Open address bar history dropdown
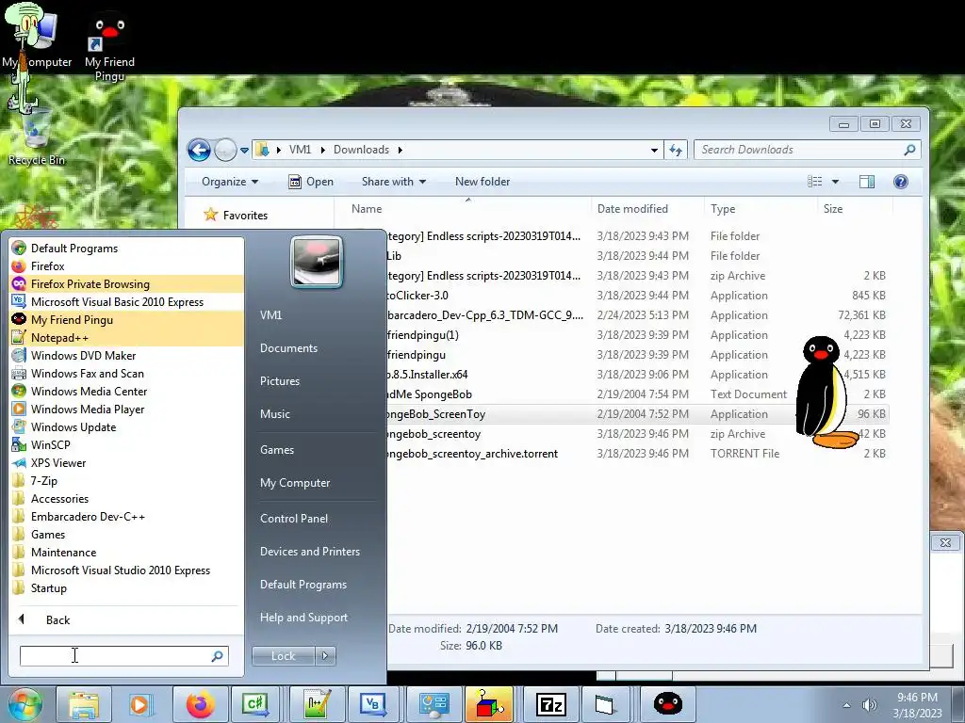Viewport: 965px width, 723px height. 654,150
